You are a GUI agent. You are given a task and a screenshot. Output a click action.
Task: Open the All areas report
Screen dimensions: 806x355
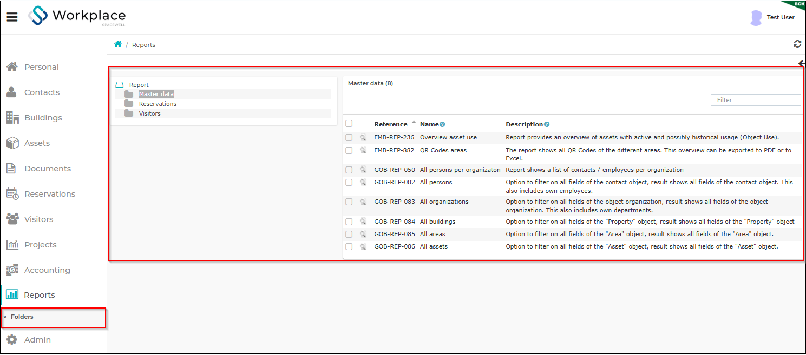pyautogui.click(x=433, y=234)
